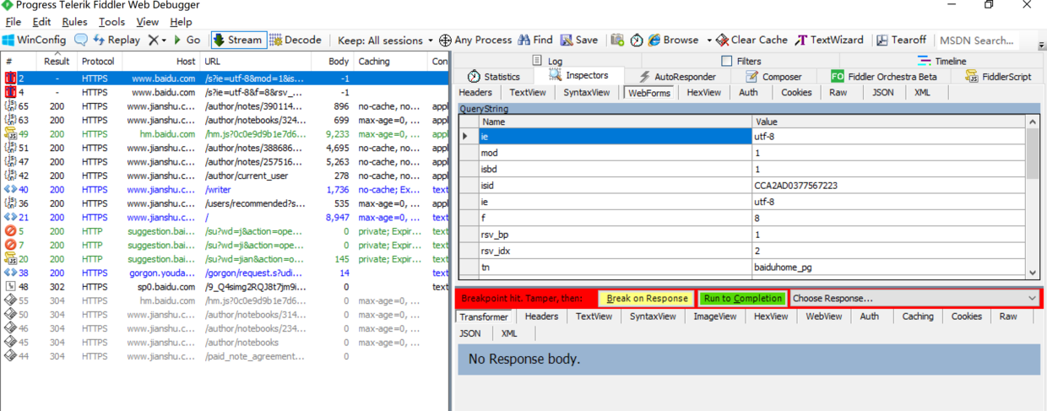
Task: Open the FiddlerScript tab
Action: (998, 76)
